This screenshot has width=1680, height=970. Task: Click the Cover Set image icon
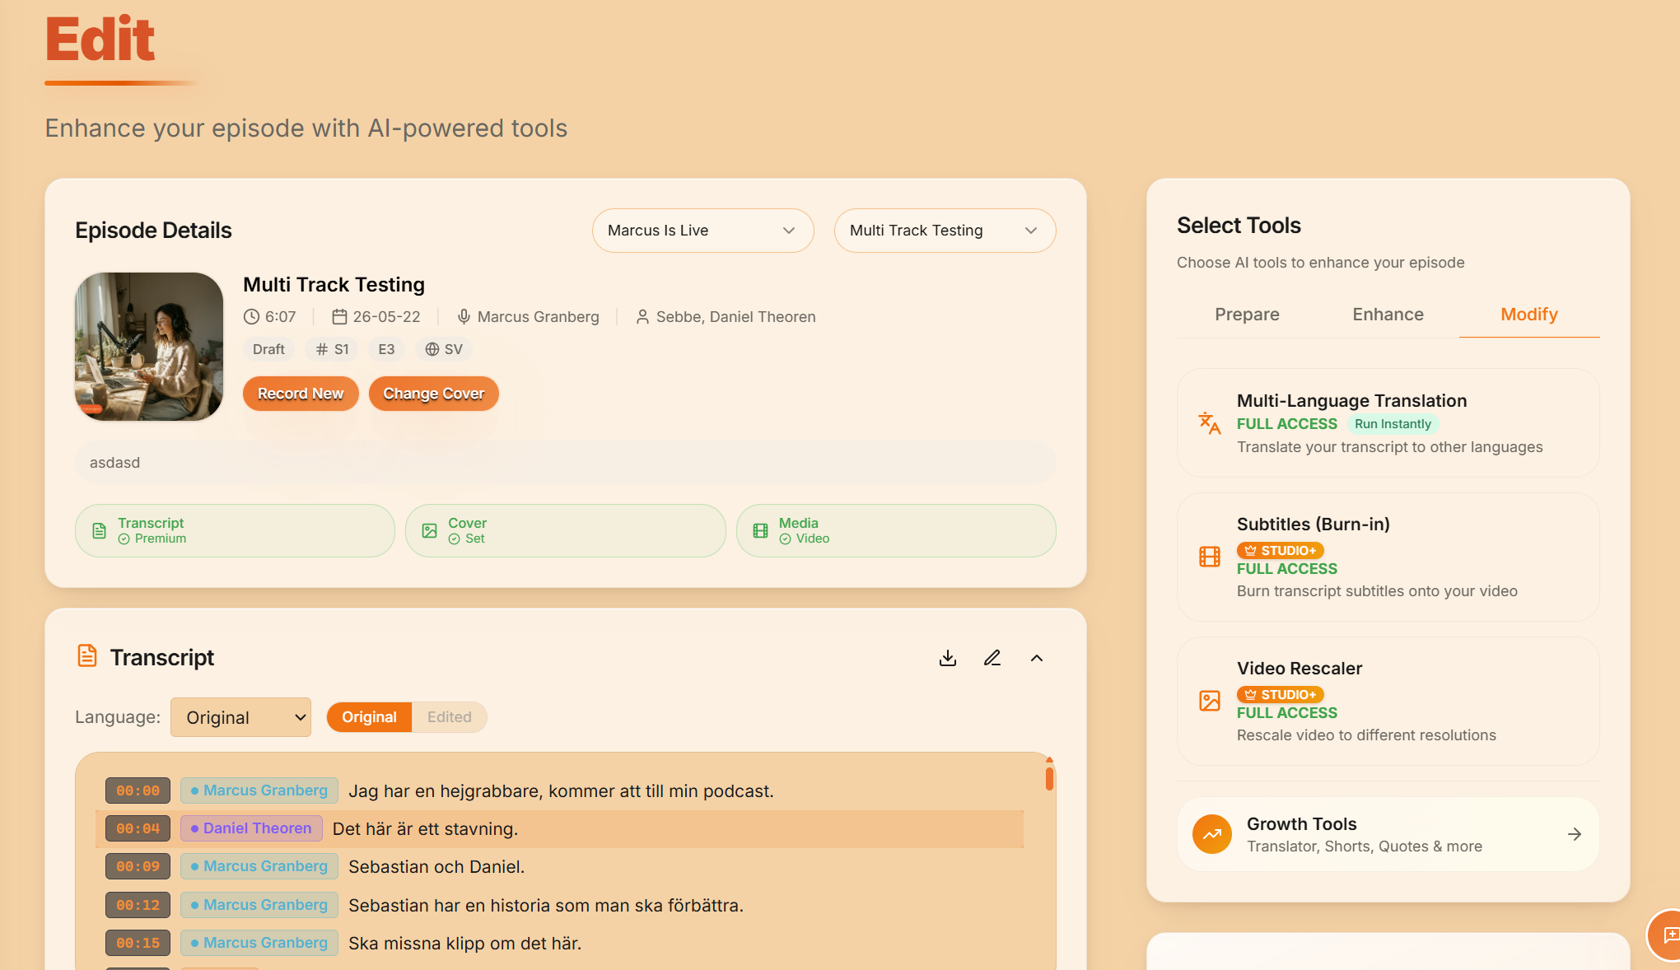click(430, 530)
